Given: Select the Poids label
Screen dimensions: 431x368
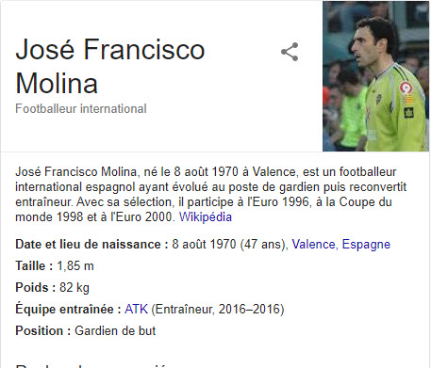Looking at the screenshot, I should pyautogui.click(x=36, y=288).
